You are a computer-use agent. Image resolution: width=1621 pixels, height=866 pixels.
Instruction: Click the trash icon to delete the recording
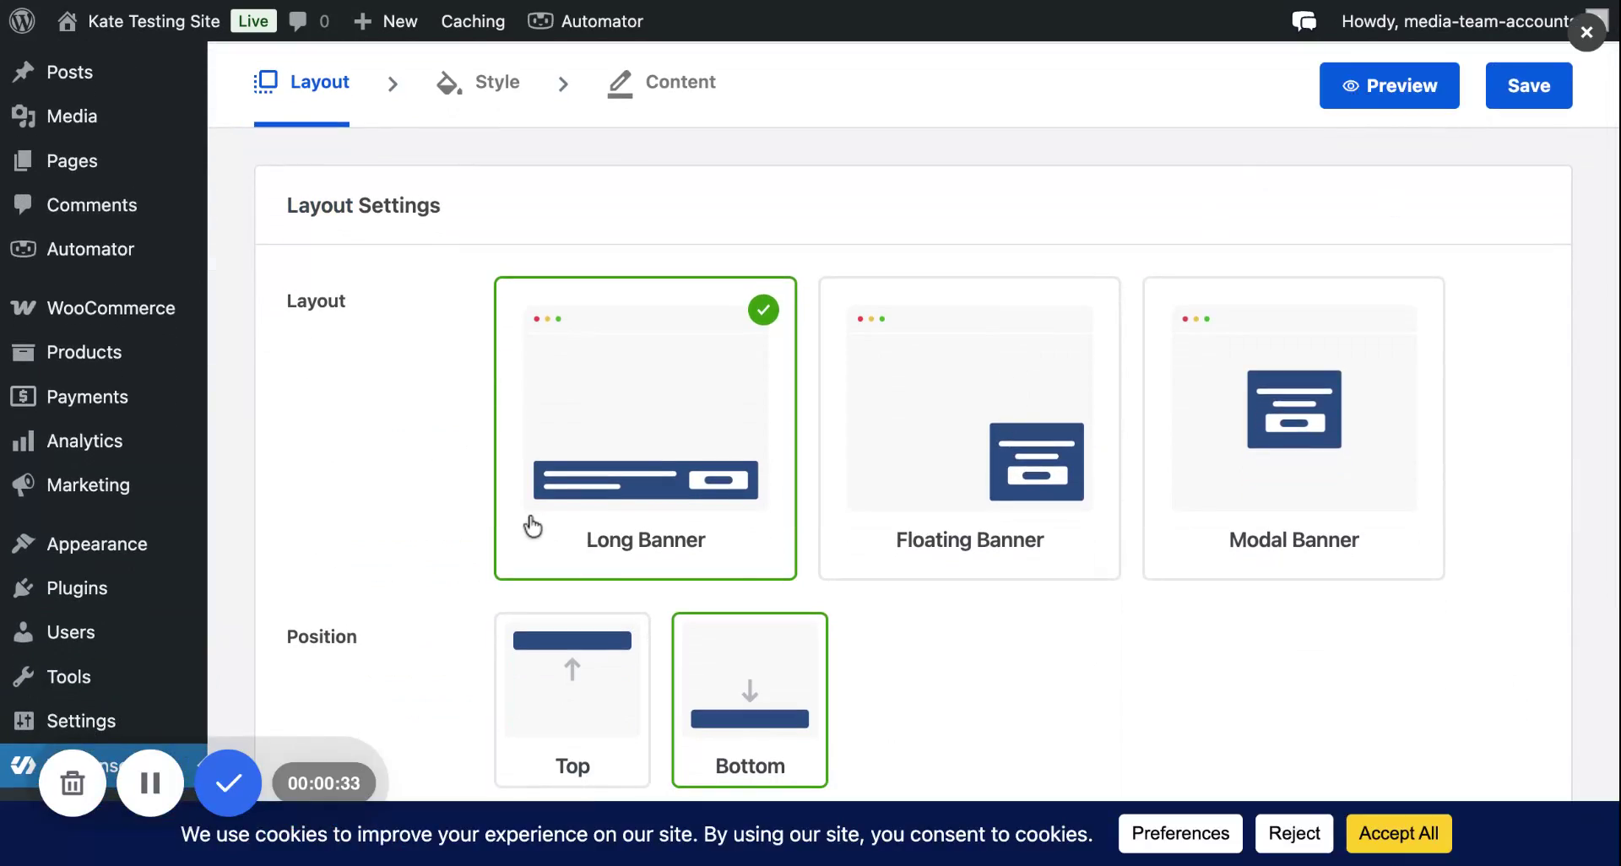tap(73, 783)
